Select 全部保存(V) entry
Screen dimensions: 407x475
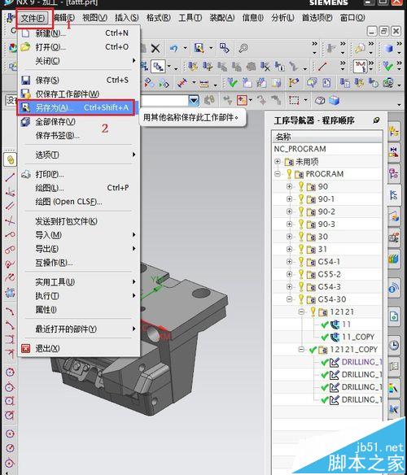(x=79, y=122)
